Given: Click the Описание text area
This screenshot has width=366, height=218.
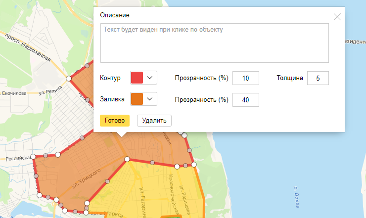Looking at the screenshot, I should pos(214,43).
